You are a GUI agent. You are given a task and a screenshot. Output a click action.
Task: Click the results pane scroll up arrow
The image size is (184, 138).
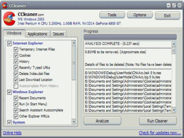[x=174, y=44]
